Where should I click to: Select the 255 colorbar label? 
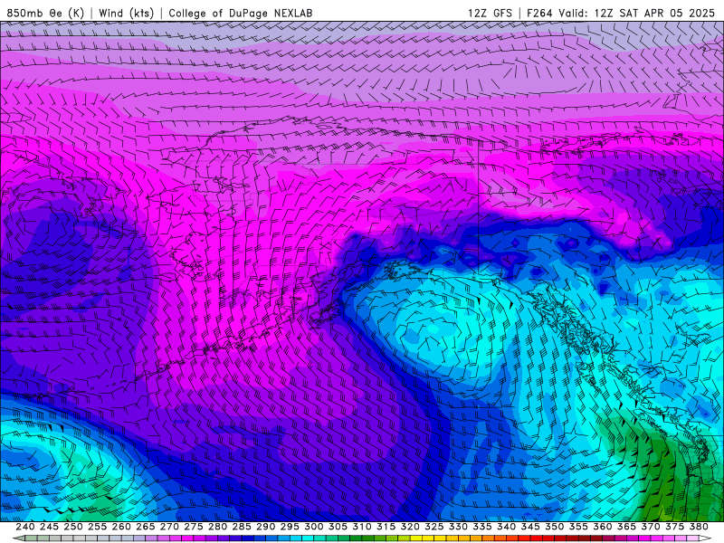97,527
